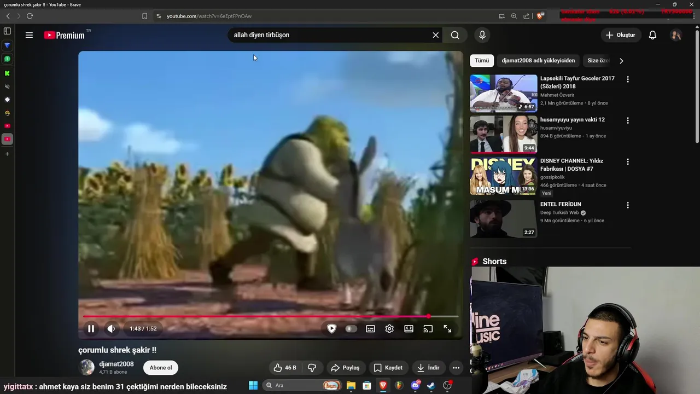Image resolution: width=700 pixels, height=394 pixels.
Task: Open the djamat2008 channel link
Action: click(x=116, y=364)
